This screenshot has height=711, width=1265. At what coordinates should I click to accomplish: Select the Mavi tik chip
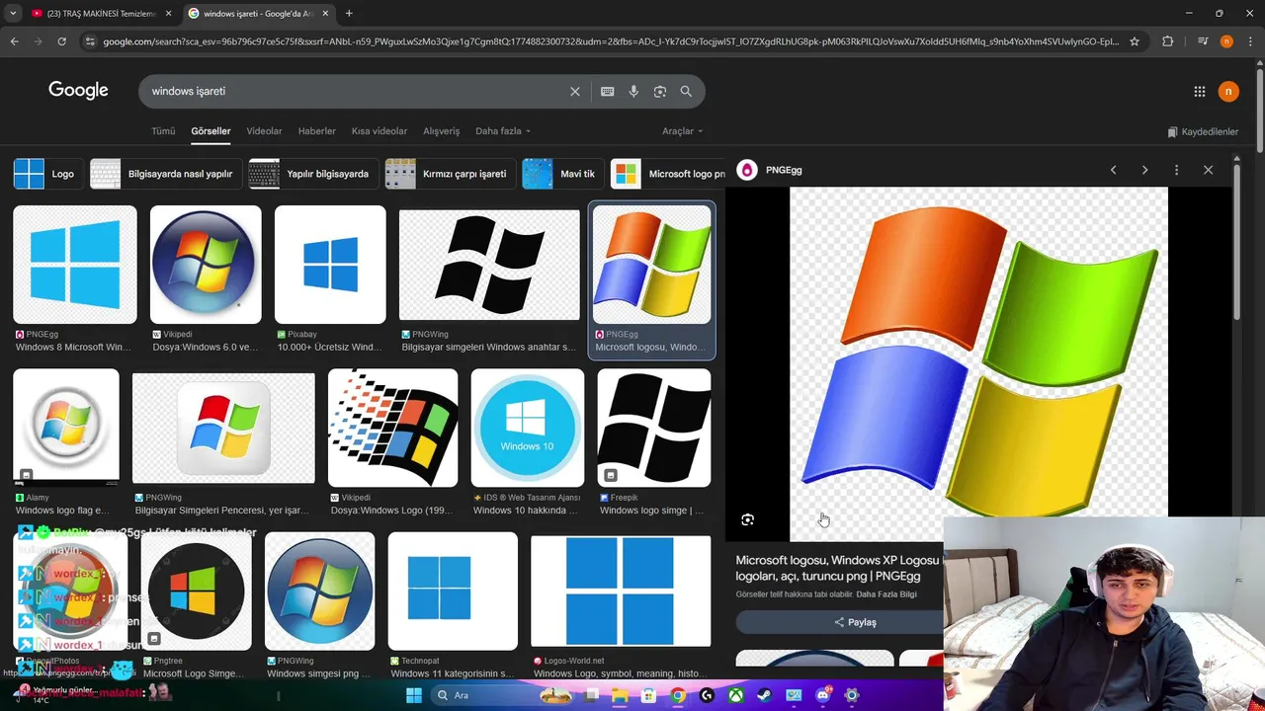(562, 174)
